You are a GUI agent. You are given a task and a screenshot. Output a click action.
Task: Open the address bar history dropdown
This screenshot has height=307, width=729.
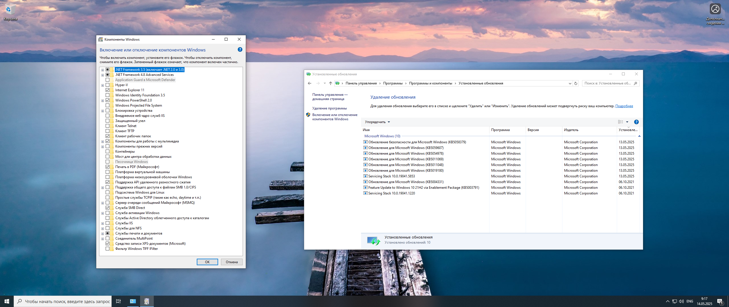click(x=570, y=83)
